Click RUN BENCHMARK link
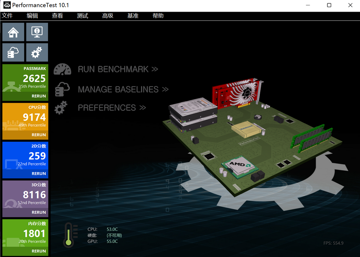The height and width of the screenshot is (257, 360). (x=118, y=69)
